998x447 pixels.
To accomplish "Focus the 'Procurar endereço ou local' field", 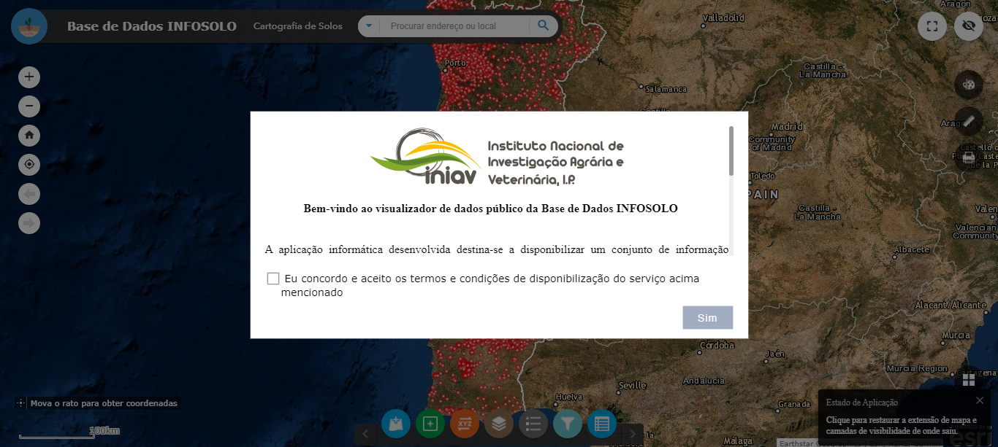I will [453, 26].
